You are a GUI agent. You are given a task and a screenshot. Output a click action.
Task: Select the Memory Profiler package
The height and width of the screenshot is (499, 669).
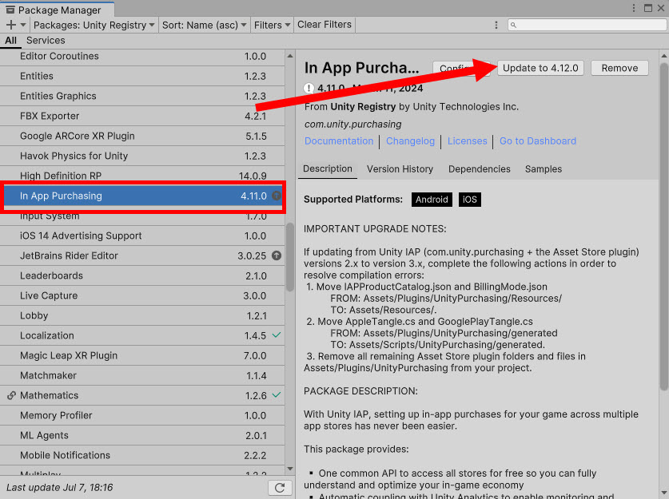pos(142,415)
